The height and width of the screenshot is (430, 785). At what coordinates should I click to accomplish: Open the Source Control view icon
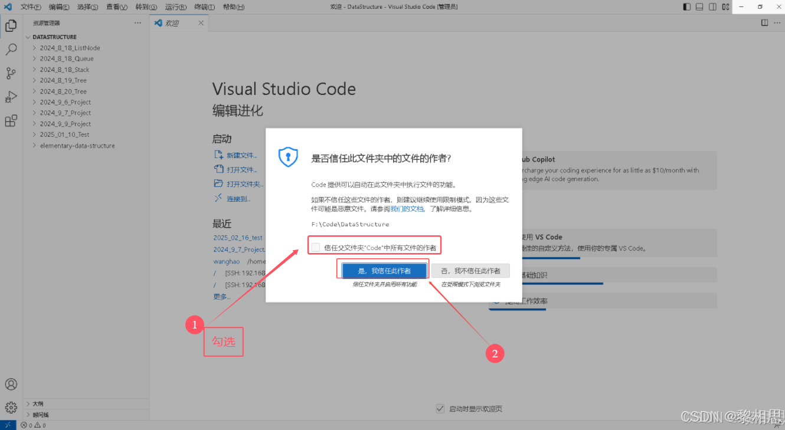[11, 73]
